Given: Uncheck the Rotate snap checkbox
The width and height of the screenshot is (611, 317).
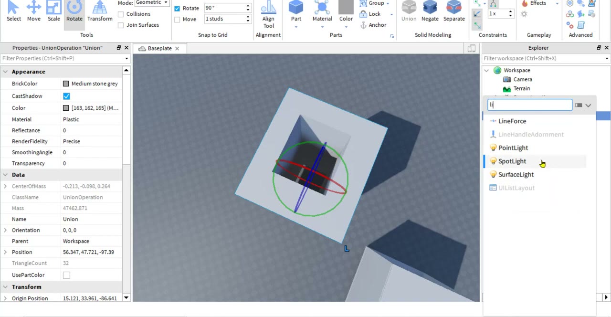Looking at the screenshot, I should (177, 9).
